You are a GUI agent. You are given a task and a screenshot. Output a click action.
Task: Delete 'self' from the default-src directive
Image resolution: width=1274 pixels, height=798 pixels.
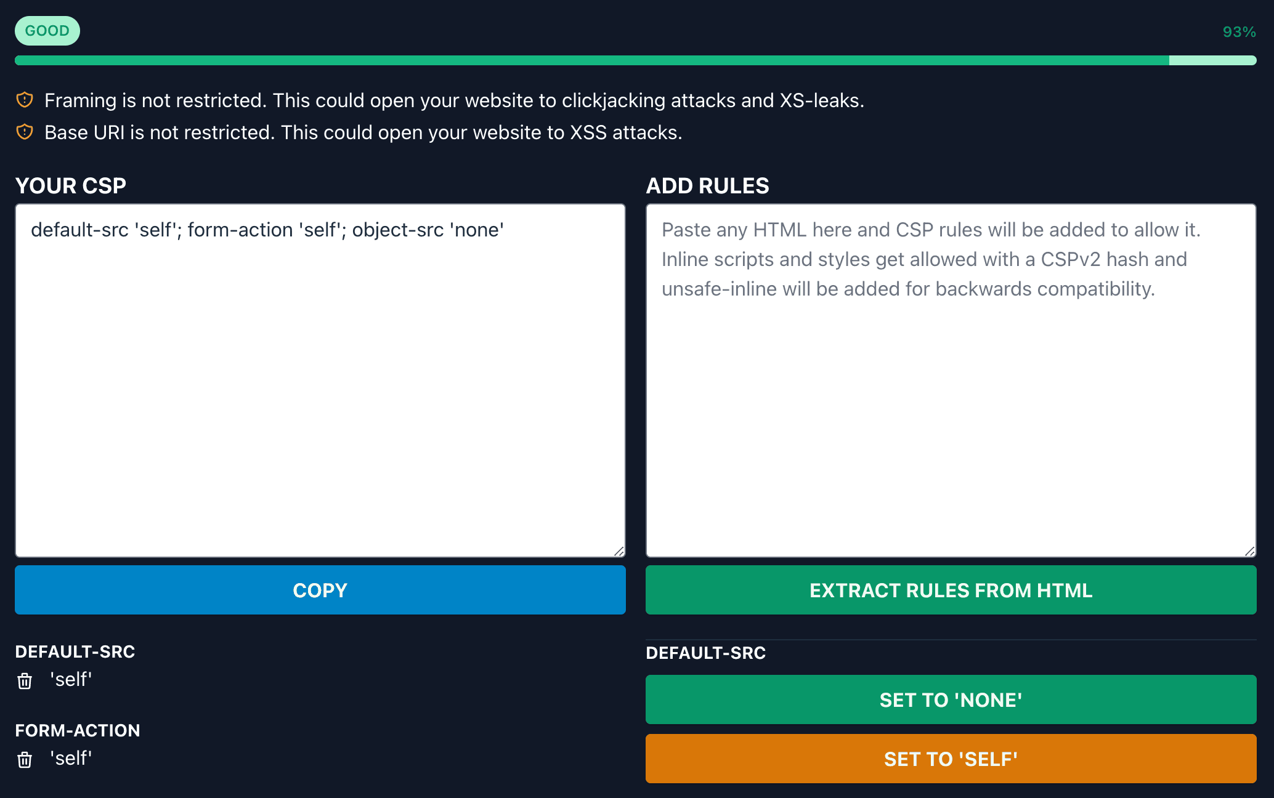25,681
